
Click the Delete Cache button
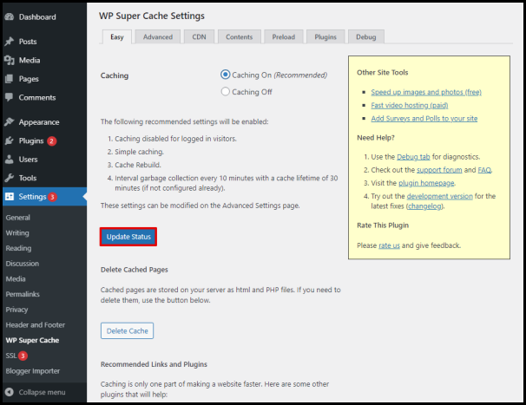[127, 331]
